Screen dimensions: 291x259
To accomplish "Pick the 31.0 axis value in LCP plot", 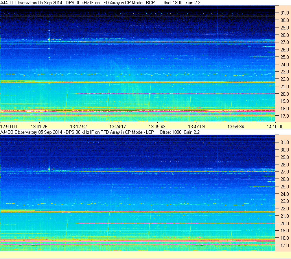I will (285, 142).
